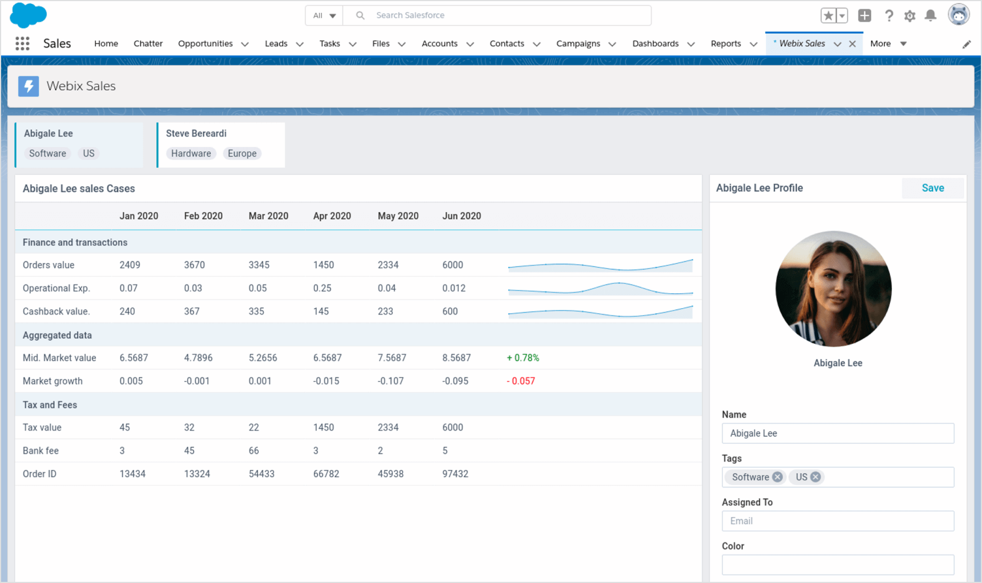Click the Europe tag on Steve's card
The image size is (982, 583).
(x=242, y=153)
